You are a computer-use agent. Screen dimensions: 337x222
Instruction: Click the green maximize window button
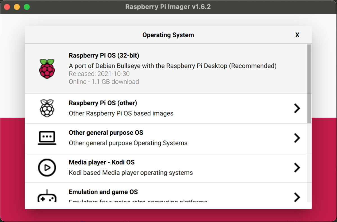tap(27, 7)
